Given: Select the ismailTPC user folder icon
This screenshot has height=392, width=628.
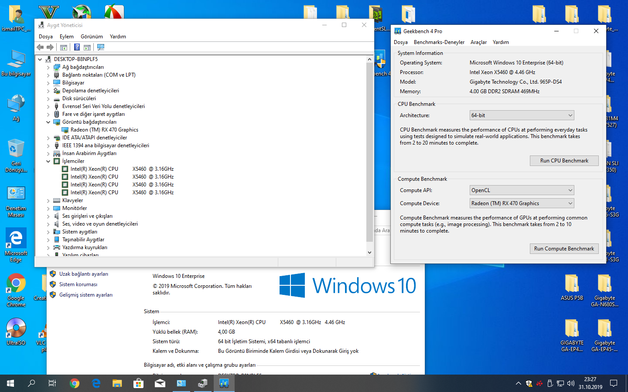Looking at the screenshot, I should (x=16, y=18).
